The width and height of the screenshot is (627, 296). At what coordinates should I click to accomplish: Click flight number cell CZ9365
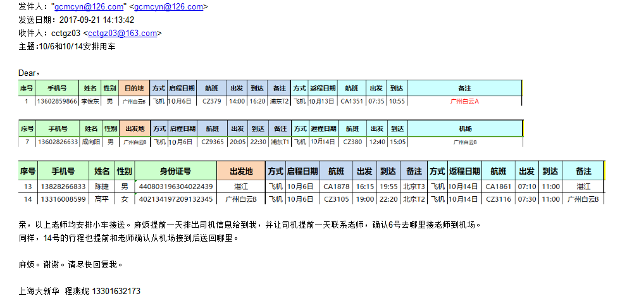213,142
